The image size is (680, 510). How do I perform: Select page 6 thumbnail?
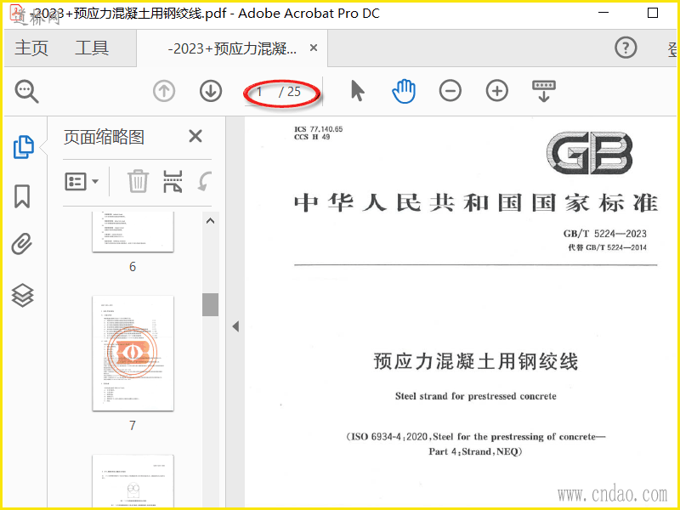[133, 231]
